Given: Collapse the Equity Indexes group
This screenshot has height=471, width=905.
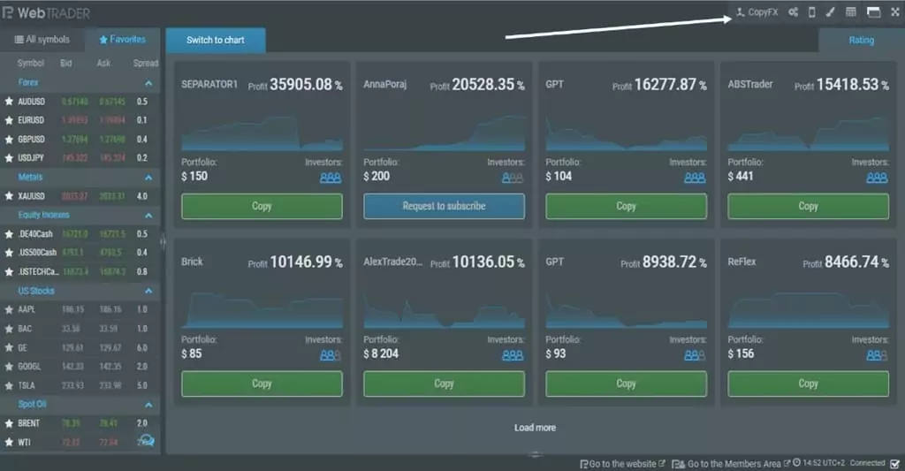Looking at the screenshot, I should 148,216.
